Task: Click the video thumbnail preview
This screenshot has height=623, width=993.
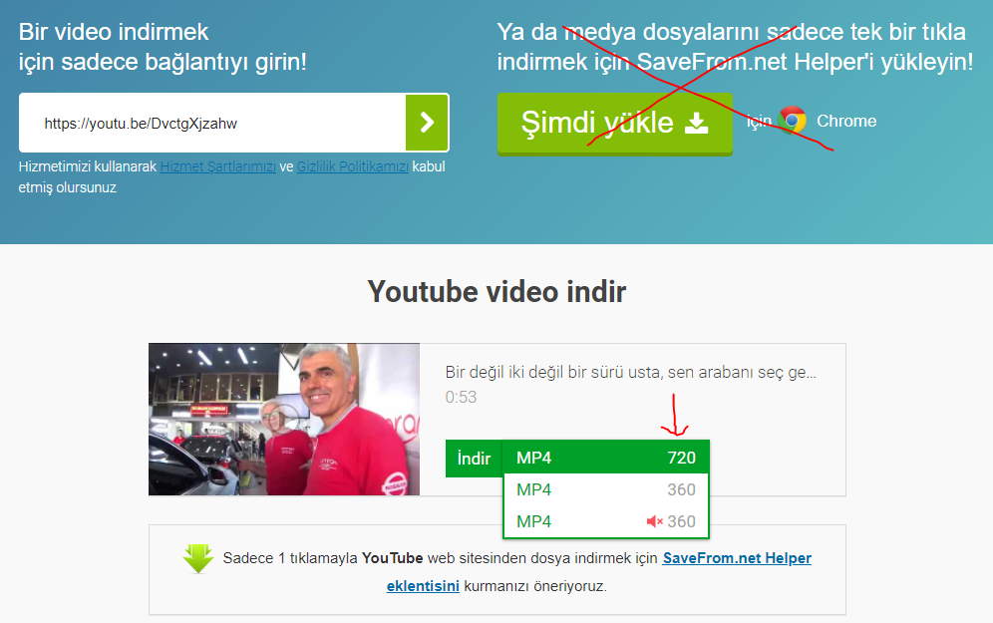Action: point(284,419)
